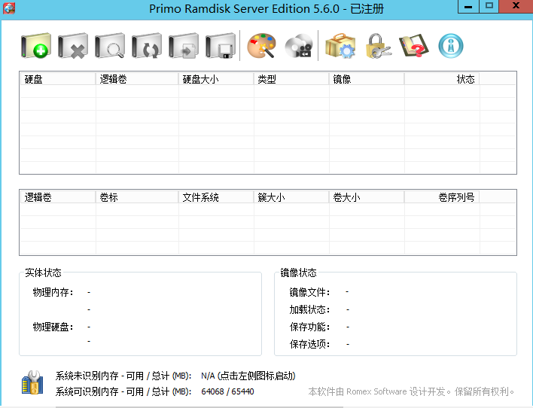Click the padlock and keys license icon
The image size is (533, 408).
click(x=378, y=46)
